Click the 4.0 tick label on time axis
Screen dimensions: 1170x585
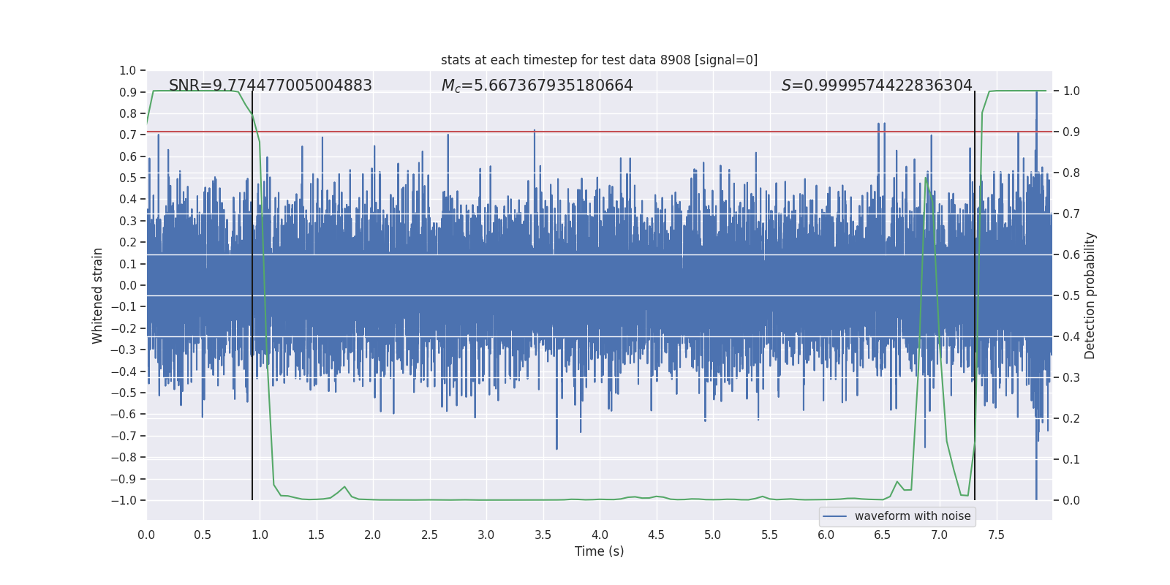tap(600, 535)
